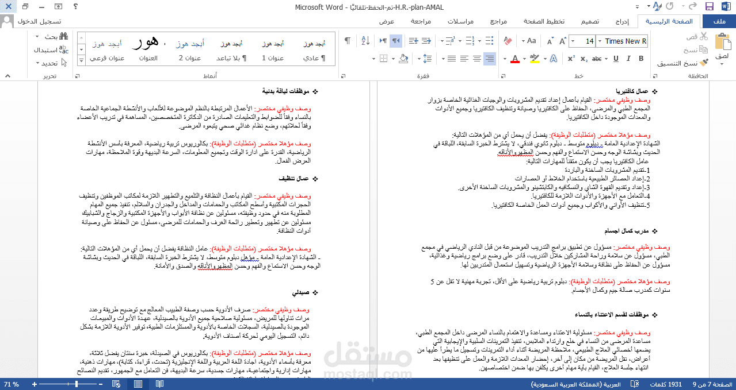
Task: Open Word Help question mark
Action: (x=75, y=7)
